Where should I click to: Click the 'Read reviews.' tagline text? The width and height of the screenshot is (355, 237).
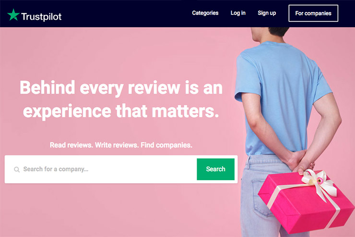71,145
